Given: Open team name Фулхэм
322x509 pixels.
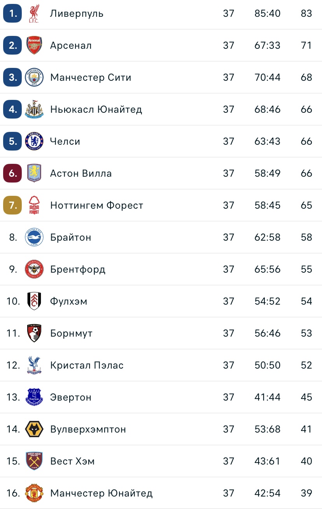Looking at the screenshot, I should pos(69,301).
